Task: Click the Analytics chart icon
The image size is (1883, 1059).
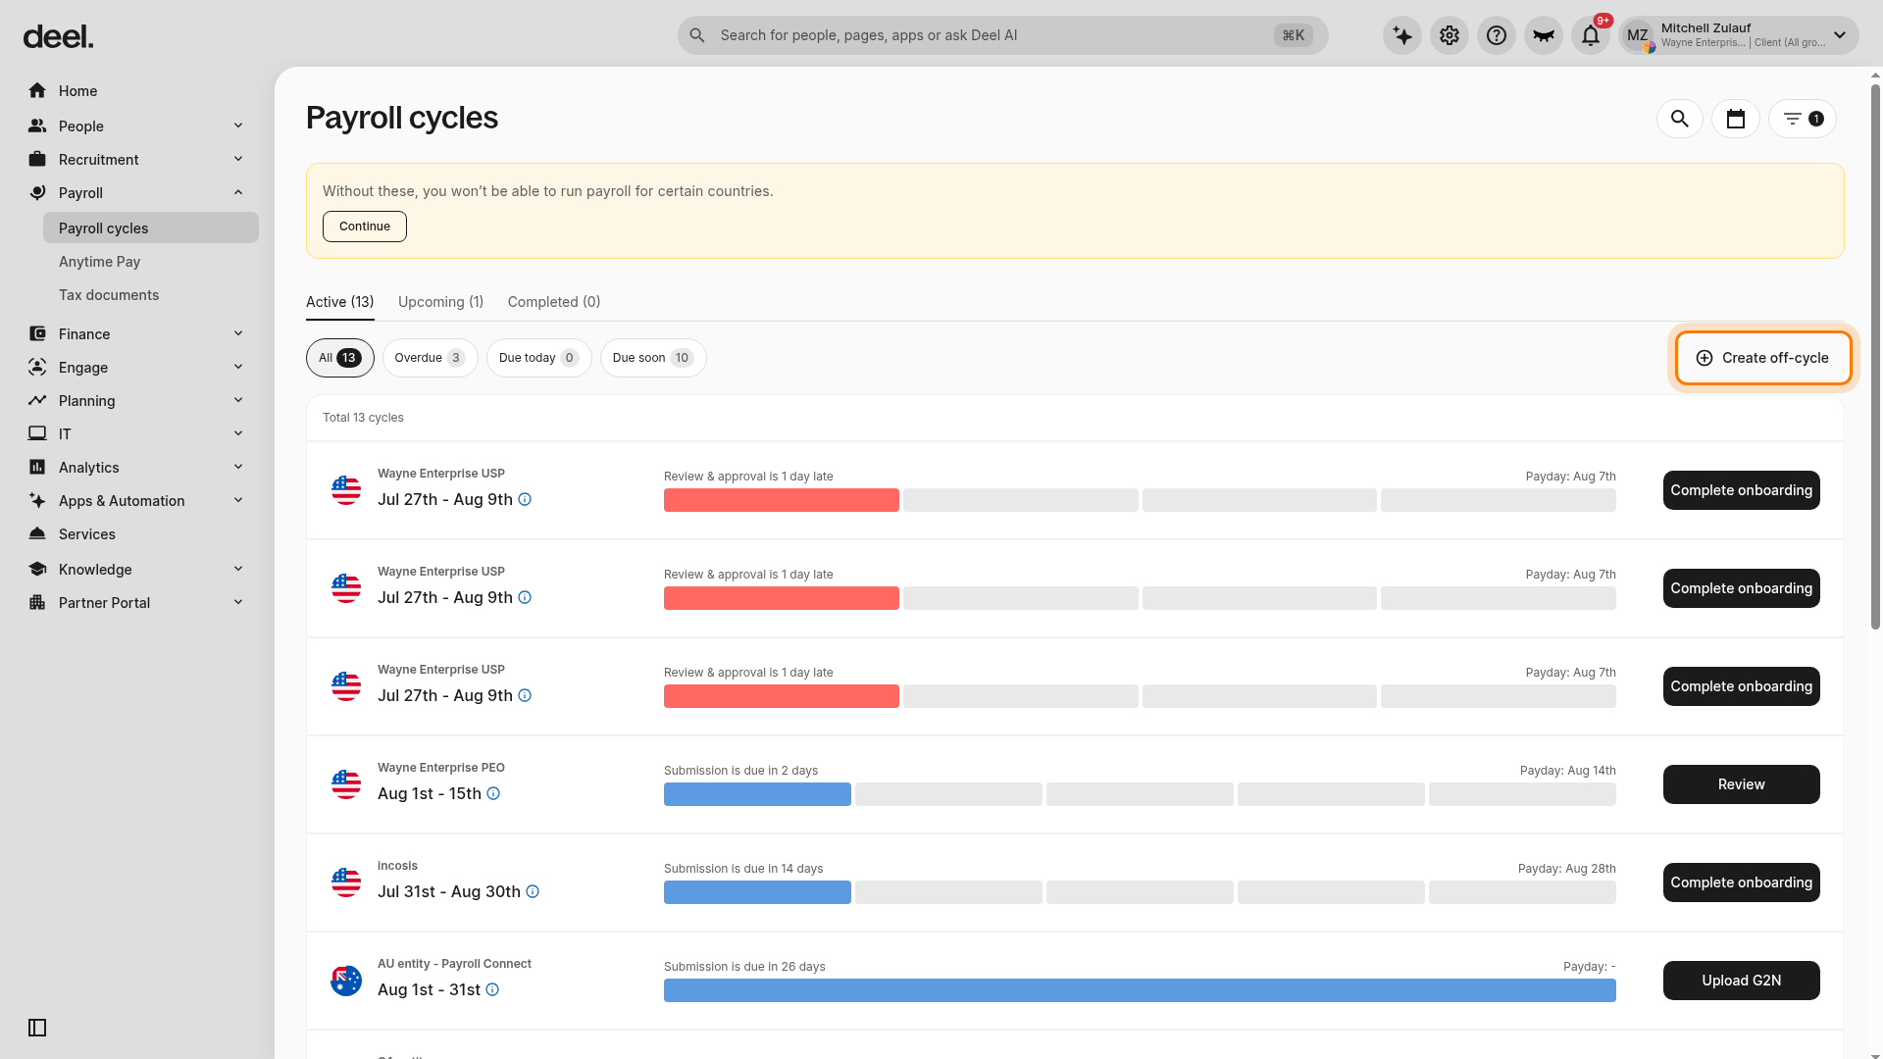Action: point(37,467)
